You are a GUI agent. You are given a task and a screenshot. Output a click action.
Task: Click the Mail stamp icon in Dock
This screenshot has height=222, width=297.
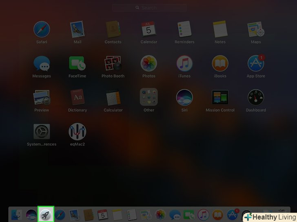pos(74,215)
